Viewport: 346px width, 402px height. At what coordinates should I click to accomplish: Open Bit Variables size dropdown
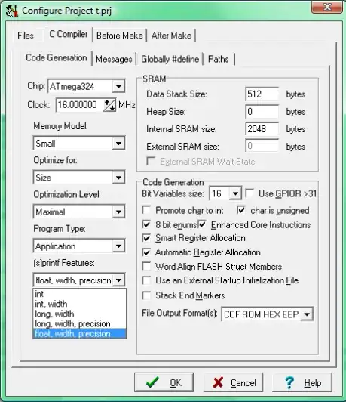235,193
